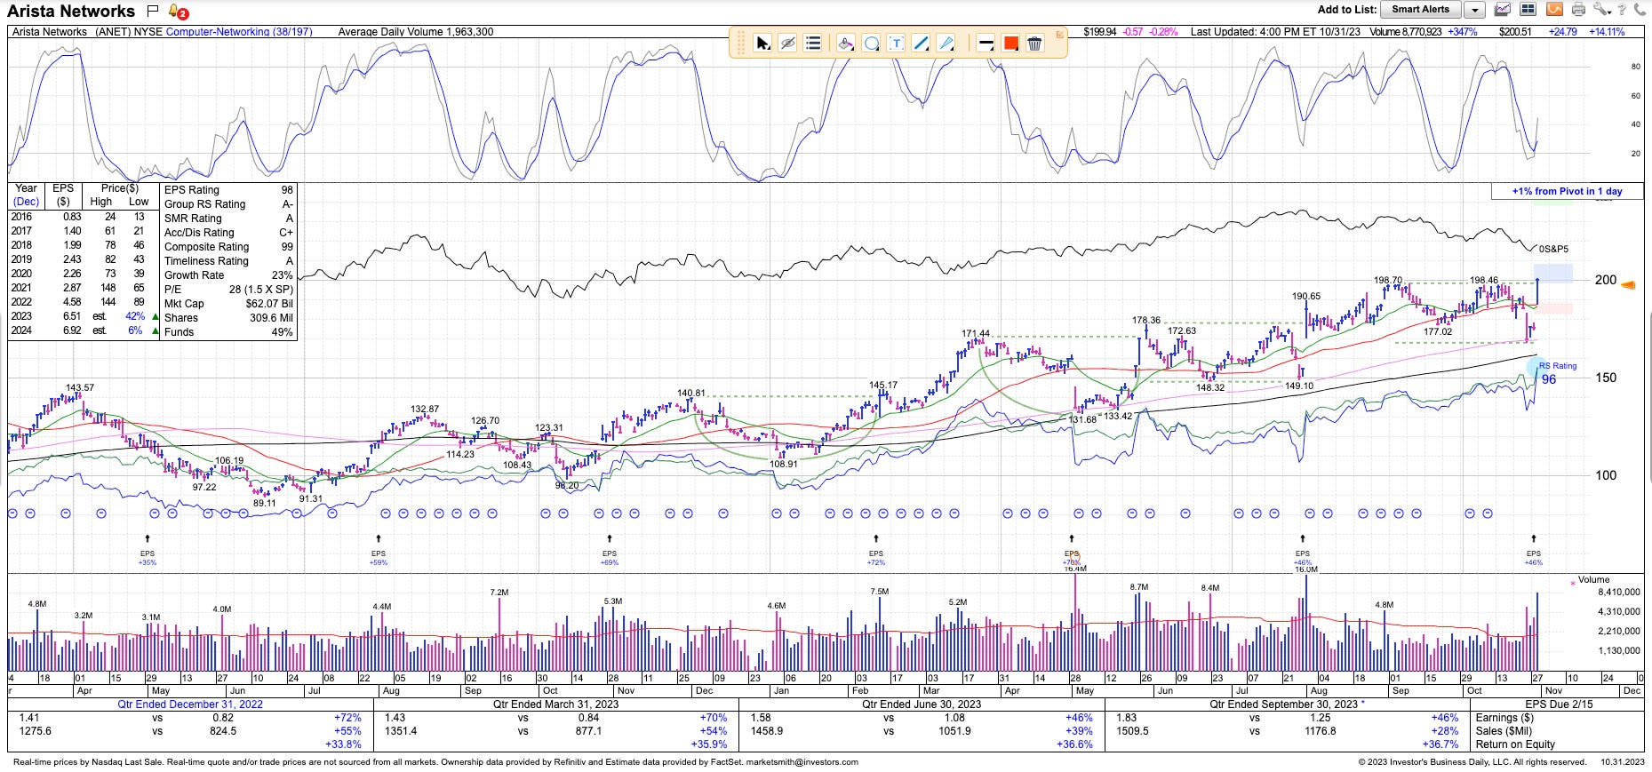This screenshot has width=1652, height=772.
Task: Open help with the question mark icon
Action: [x=1623, y=10]
